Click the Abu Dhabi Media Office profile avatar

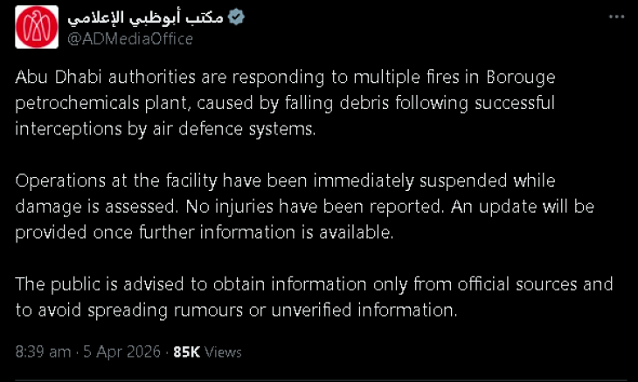[x=37, y=27]
